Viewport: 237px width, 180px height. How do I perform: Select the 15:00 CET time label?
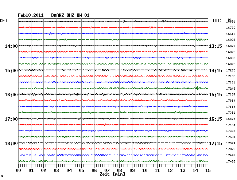click(x=11, y=71)
